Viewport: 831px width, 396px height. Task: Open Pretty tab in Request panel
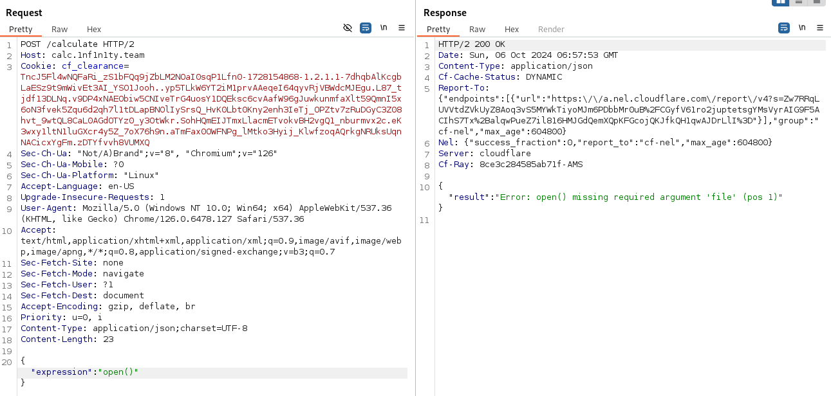(x=21, y=30)
